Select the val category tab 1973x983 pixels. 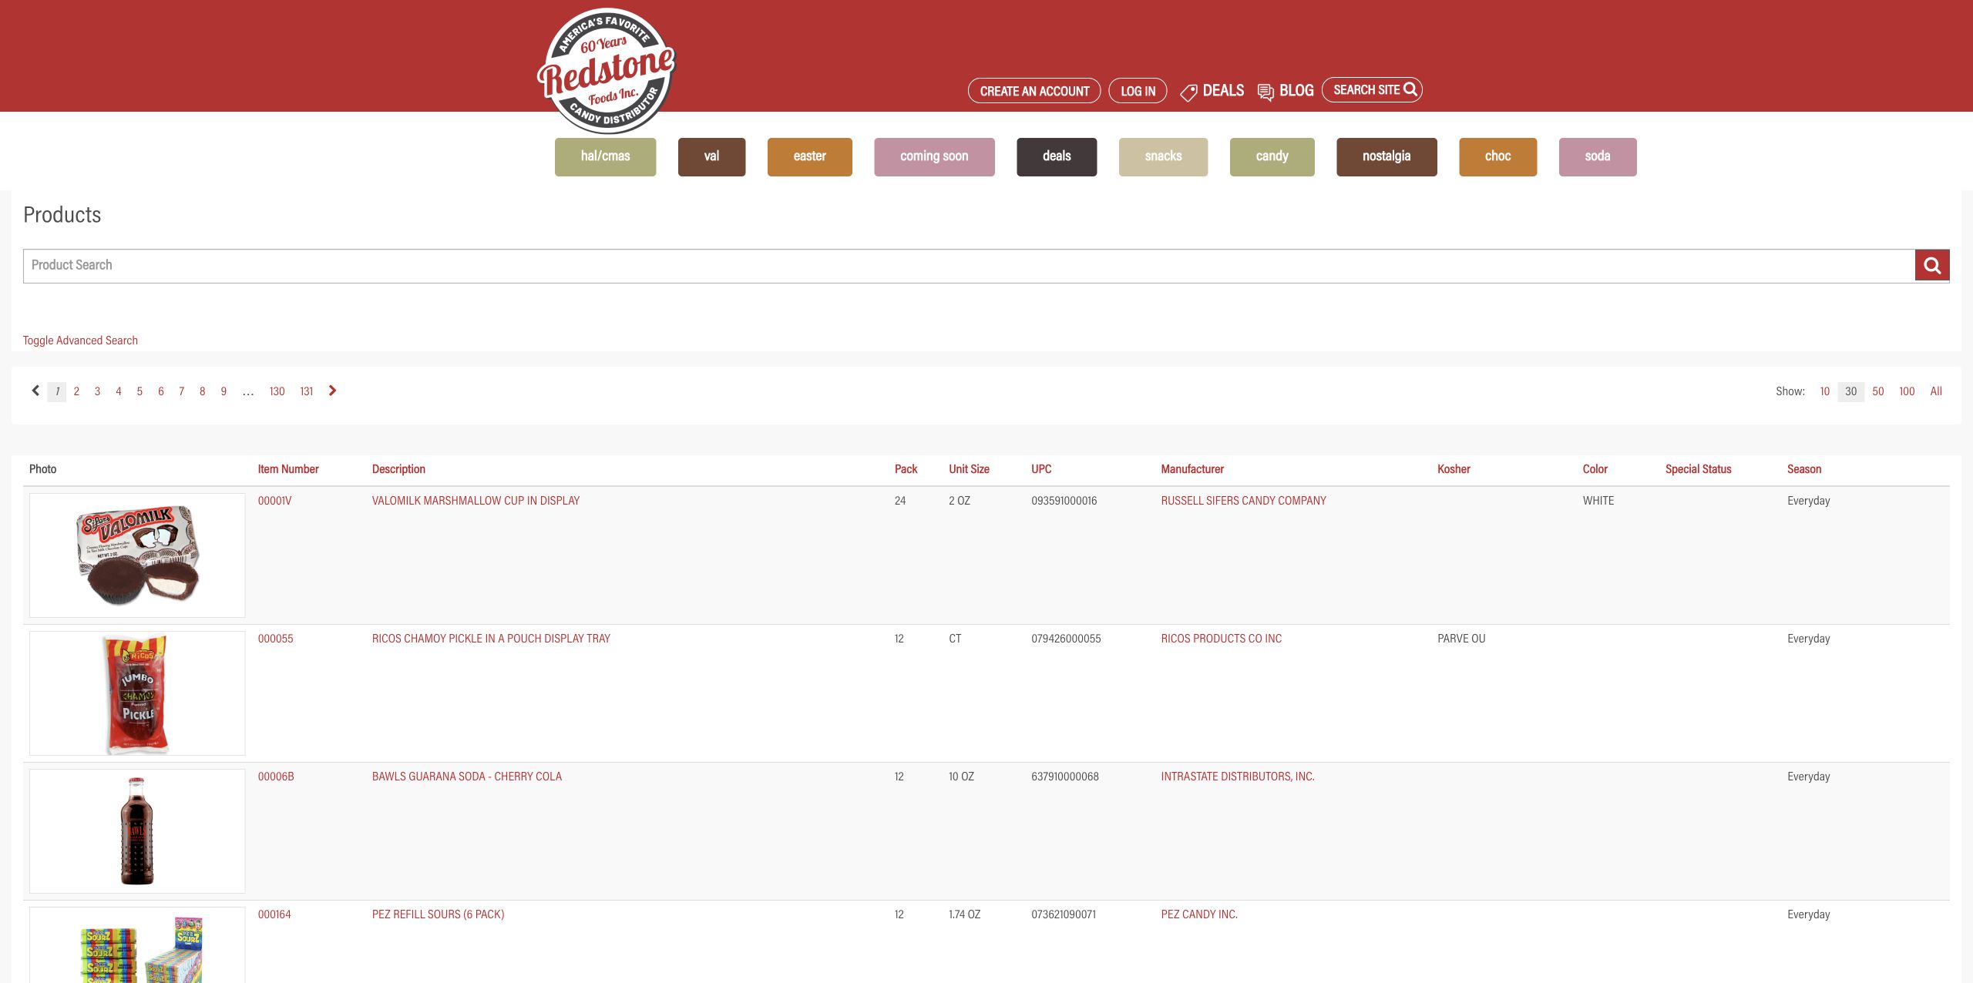pos(711,156)
